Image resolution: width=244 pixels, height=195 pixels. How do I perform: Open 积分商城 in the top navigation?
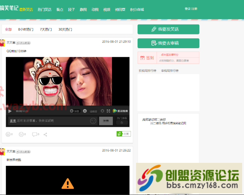coord(137,9)
